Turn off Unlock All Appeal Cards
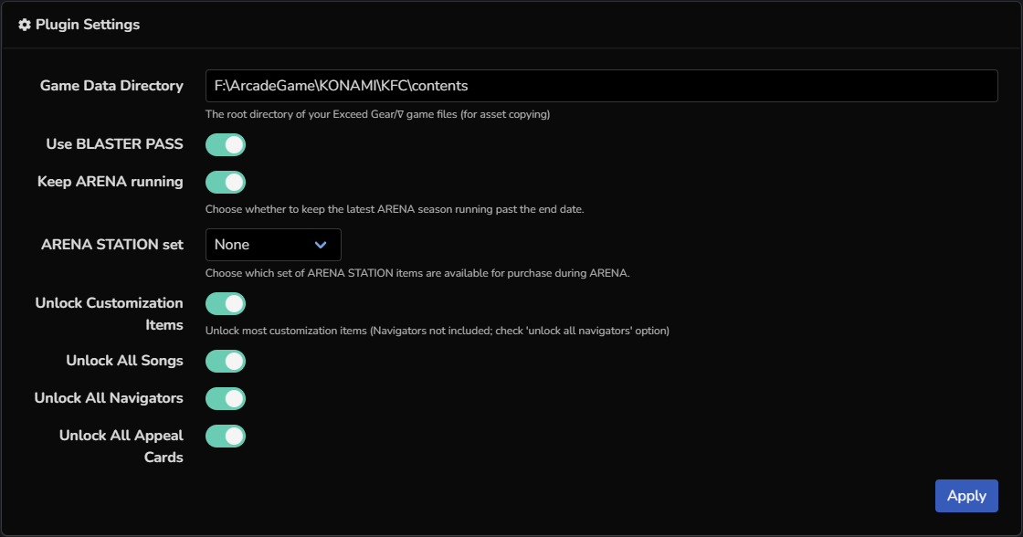This screenshot has width=1023, height=537. pos(226,436)
